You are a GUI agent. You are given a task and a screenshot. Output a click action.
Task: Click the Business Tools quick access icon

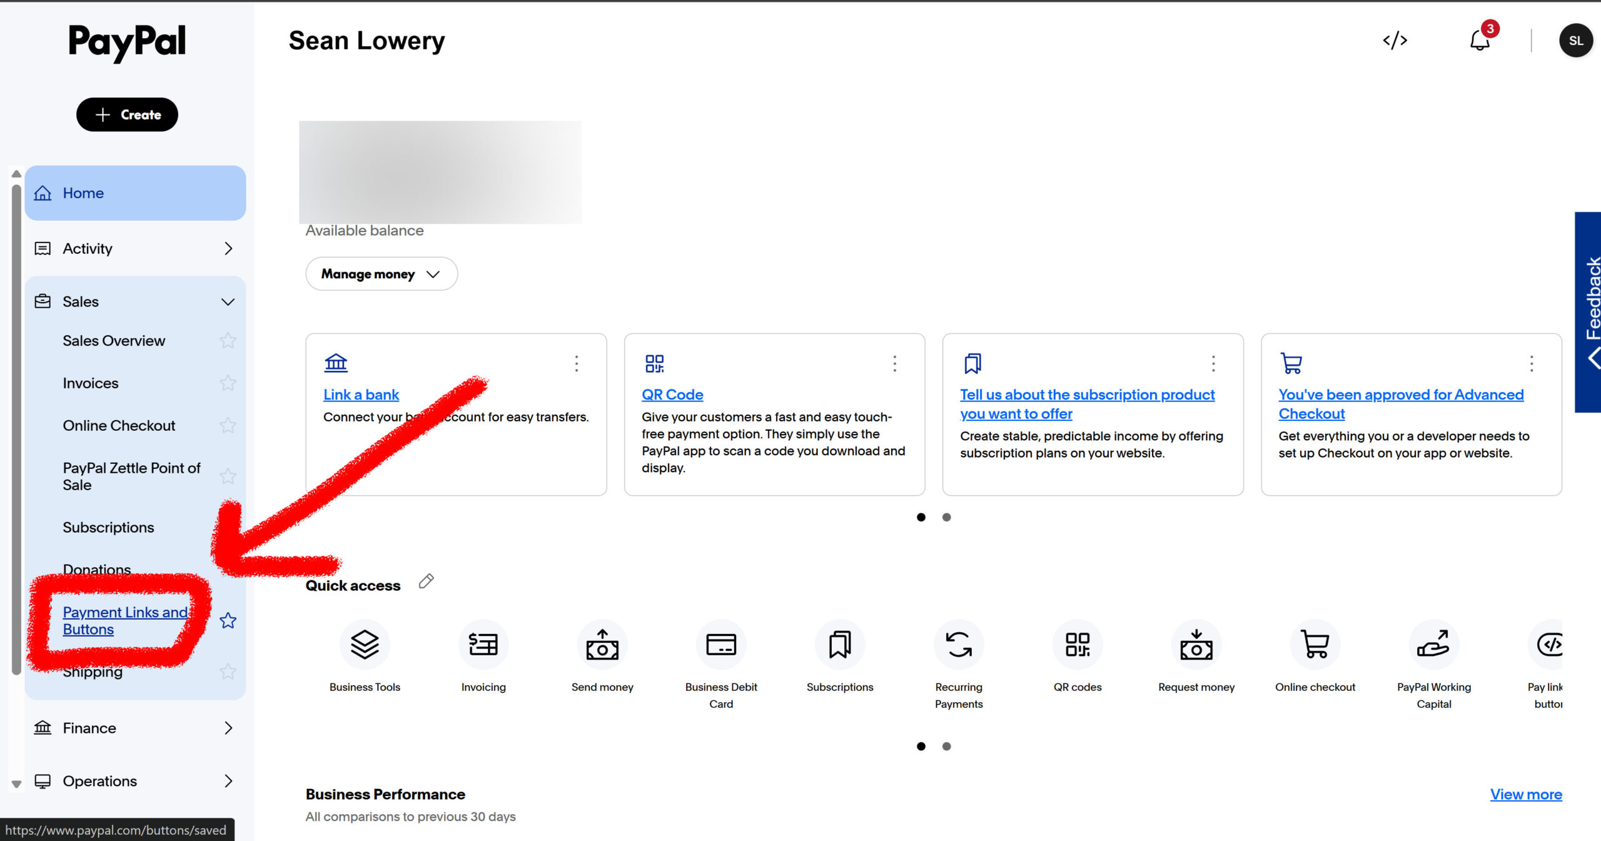(x=365, y=645)
